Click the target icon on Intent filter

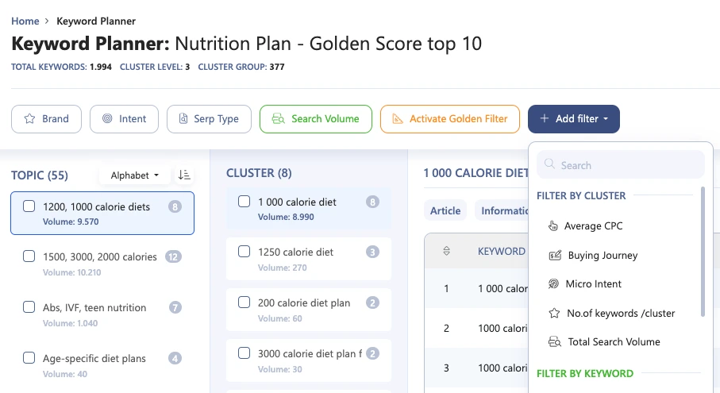(x=107, y=119)
